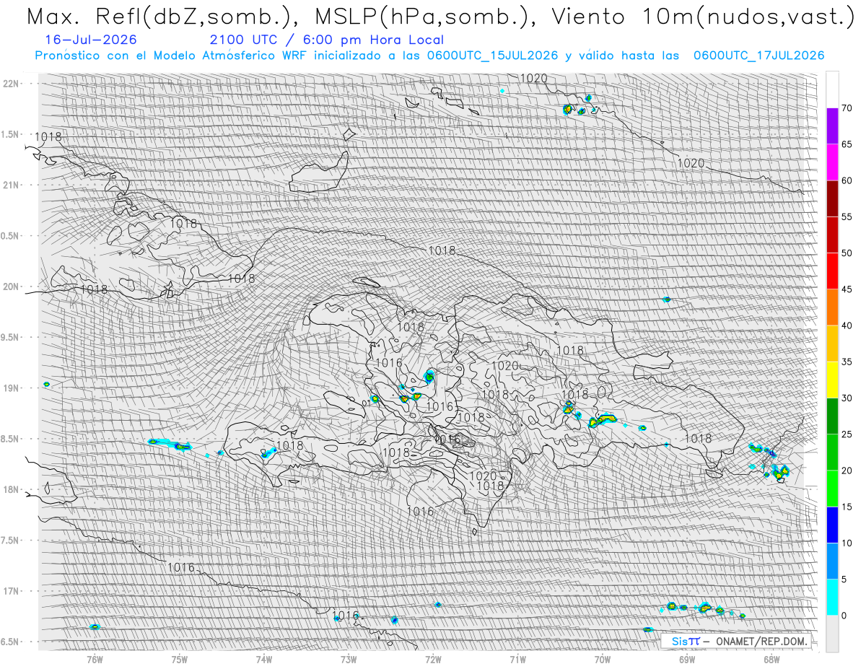The width and height of the screenshot is (866, 669).
Task: Click the '1.5N' latitude tick label
Action: [10, 134]
